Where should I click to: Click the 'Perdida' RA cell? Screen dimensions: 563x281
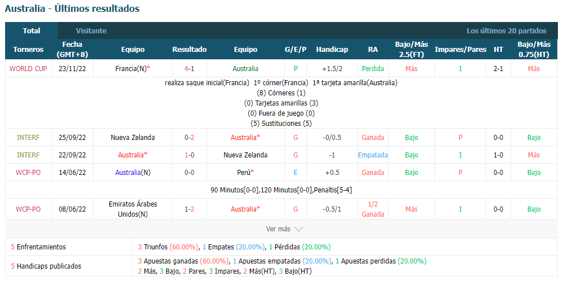pyautogui.click(x=373, y=69)
